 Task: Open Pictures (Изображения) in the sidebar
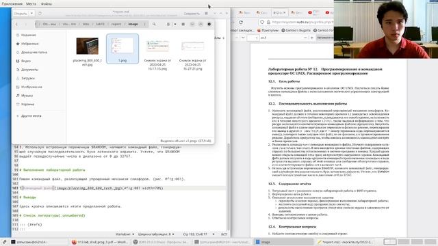31,87
